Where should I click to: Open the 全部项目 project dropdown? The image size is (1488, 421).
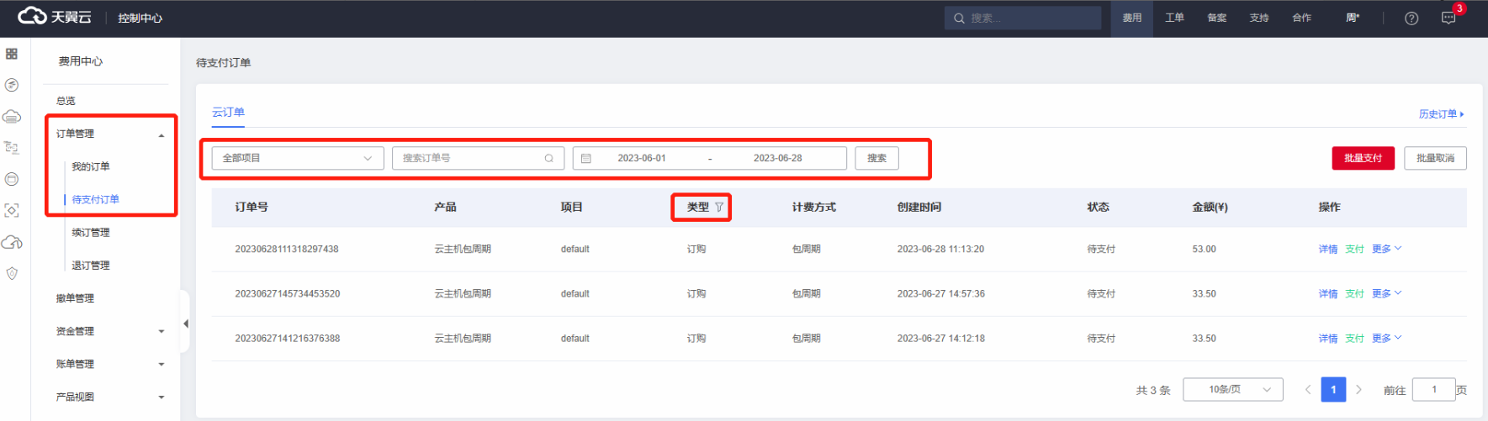pos(298,158)
